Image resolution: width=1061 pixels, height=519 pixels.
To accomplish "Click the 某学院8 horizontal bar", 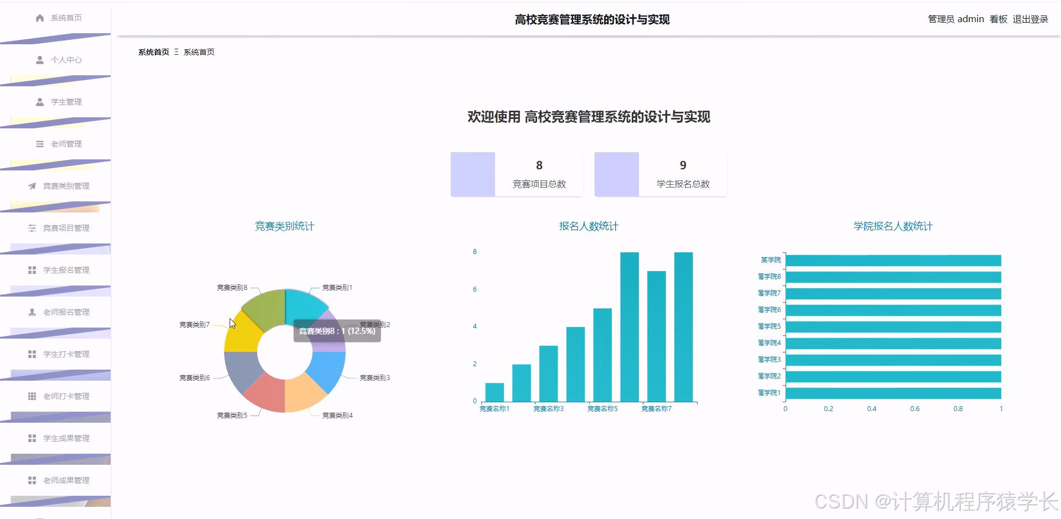I will click(x=893, y=277).
